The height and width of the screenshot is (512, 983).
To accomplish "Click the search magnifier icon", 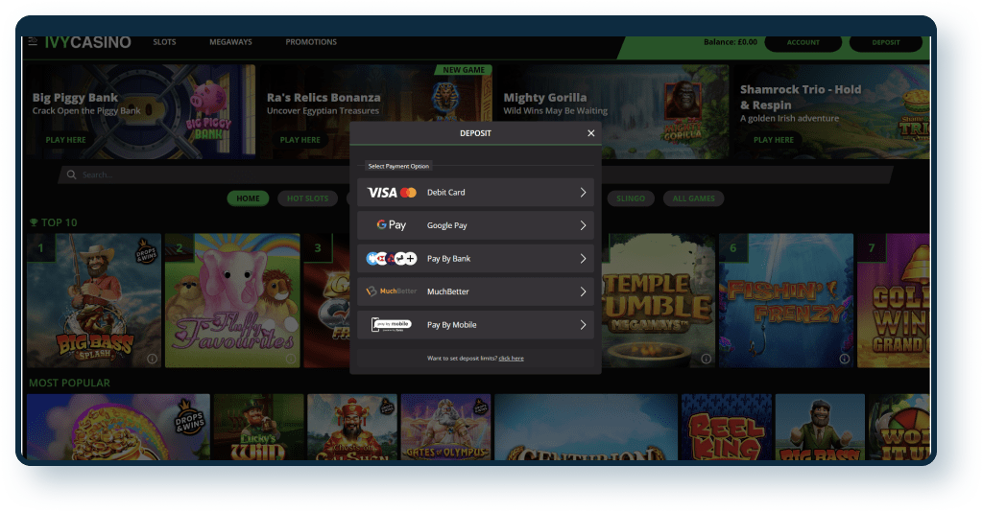I will [70, 175].
